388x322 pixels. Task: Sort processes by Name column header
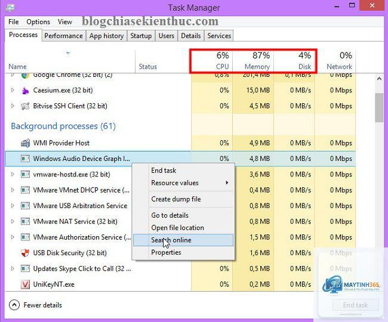click(70, 62)
